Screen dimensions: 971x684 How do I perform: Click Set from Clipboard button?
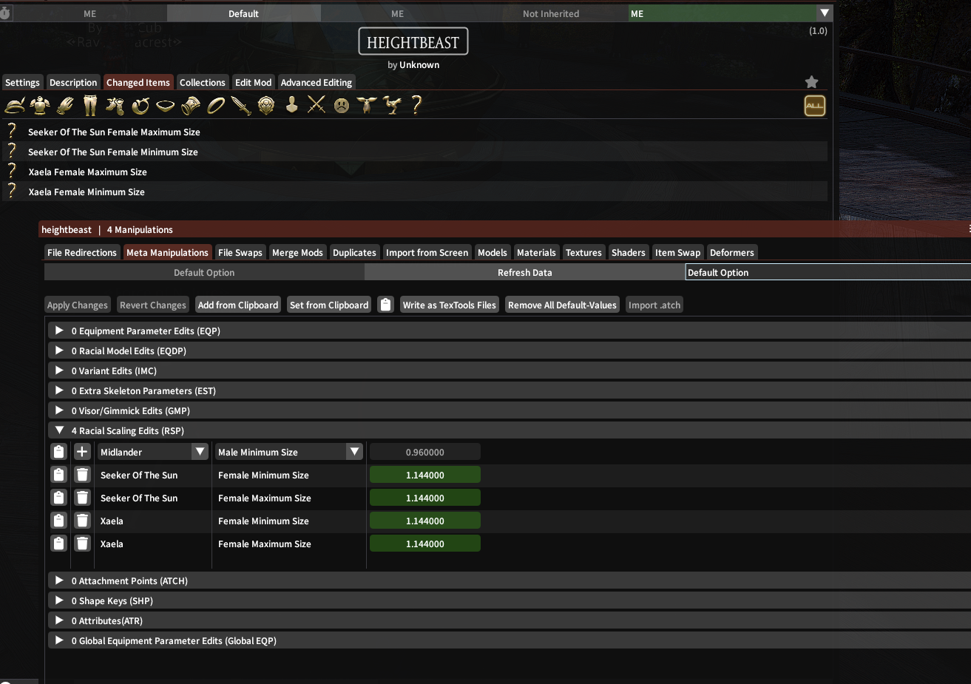click(x=329, y=305)
